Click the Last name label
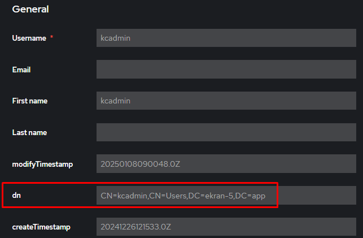 (x=29, y=133)
